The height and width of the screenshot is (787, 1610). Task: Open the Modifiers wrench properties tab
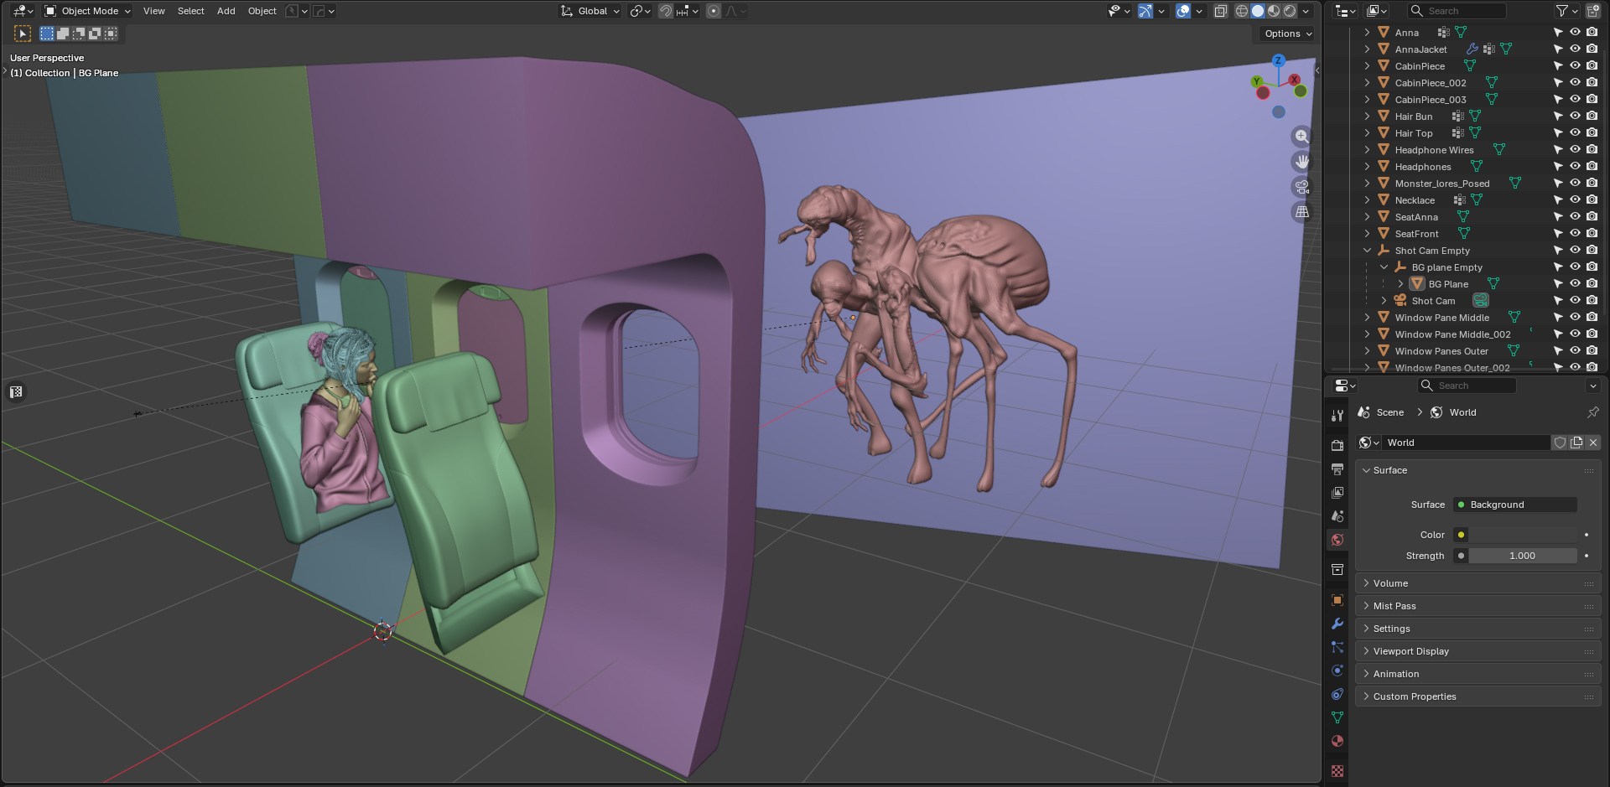tap(1337, 624)
